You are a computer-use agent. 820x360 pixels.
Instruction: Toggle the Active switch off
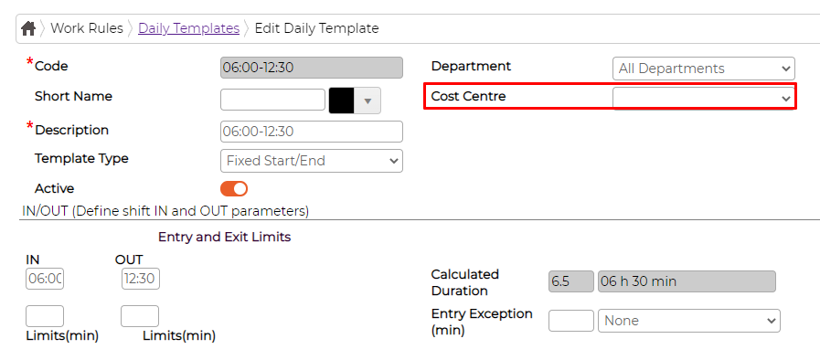(x=234, y=188)
